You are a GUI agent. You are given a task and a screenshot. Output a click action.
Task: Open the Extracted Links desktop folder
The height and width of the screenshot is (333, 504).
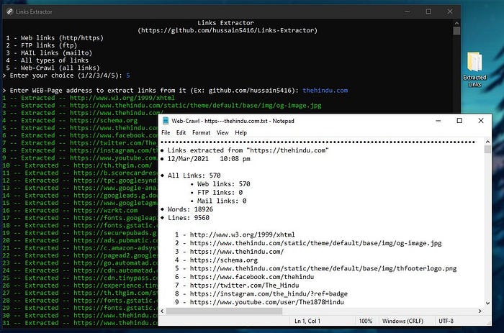click(x=474, y=69)
